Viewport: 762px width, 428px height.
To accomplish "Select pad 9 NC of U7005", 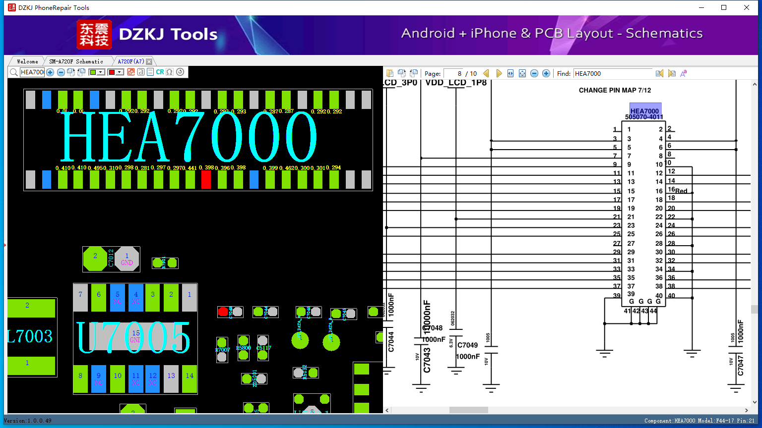I will 99,379.
